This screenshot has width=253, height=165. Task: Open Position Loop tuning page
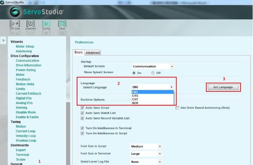(x=26, y=140)
